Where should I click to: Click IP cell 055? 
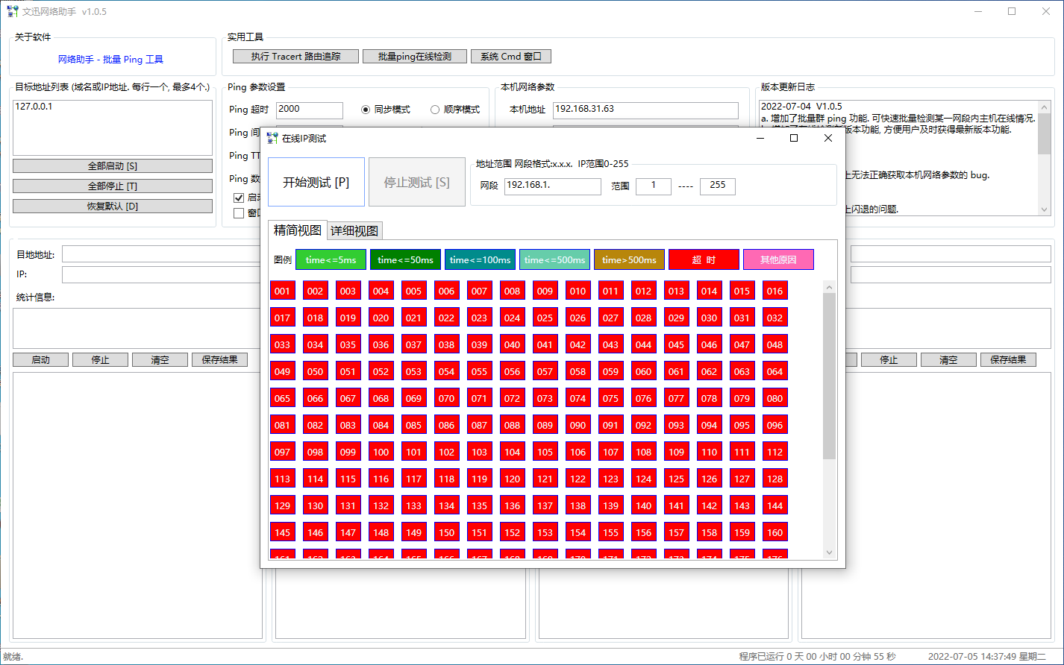pyautogui.click(x=480, y=371)
